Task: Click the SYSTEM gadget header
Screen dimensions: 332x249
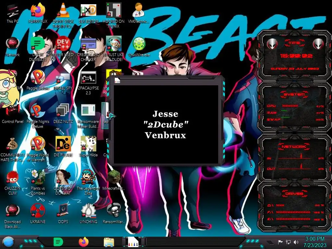Action: (294, 94)
